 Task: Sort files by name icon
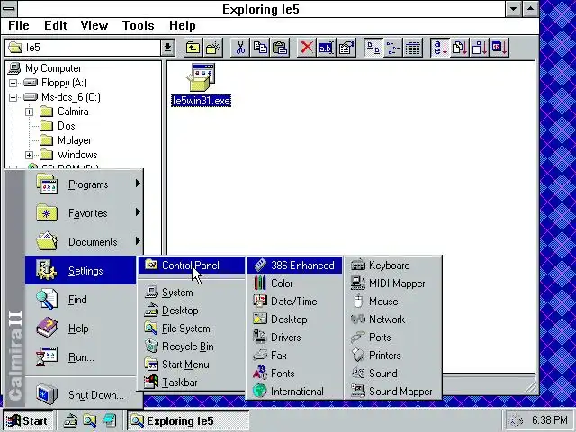coord(440,48)
